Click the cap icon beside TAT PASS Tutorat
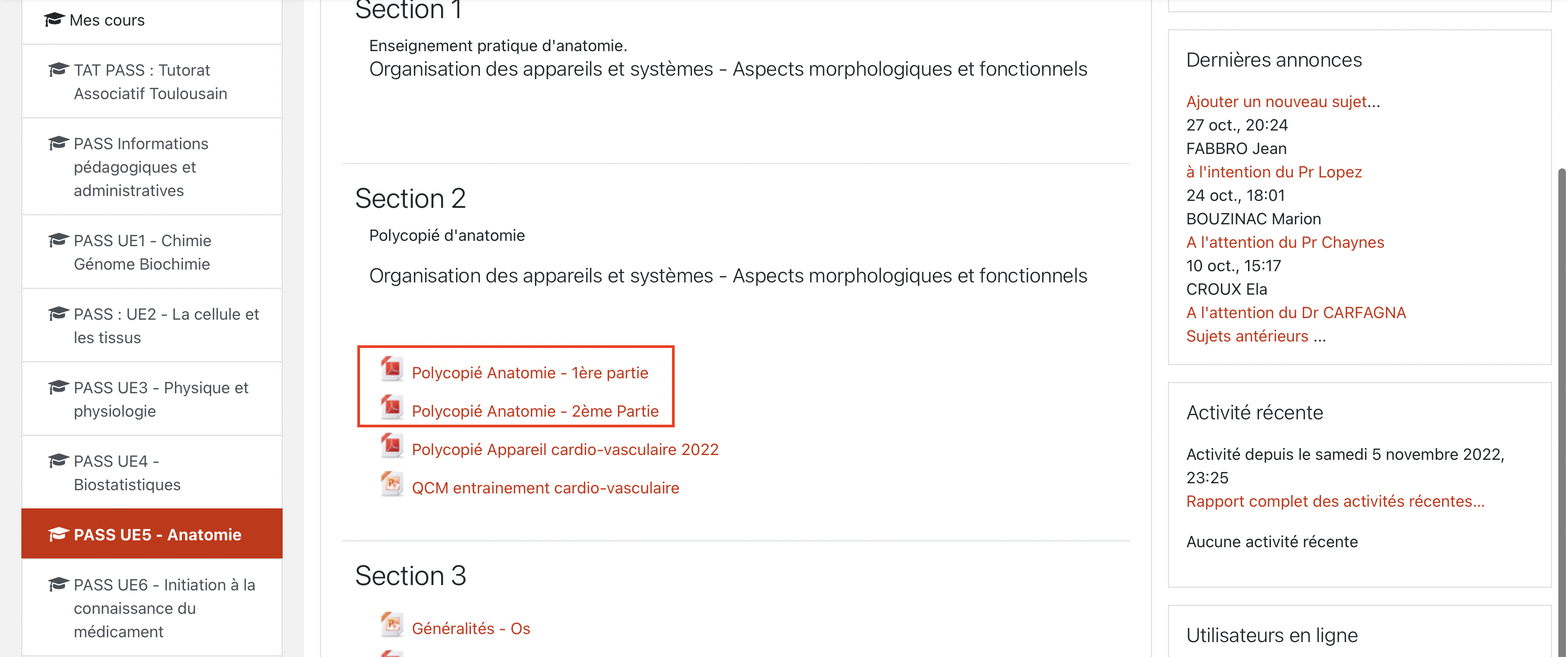Image resolution: width=1568 pixels, height=657 pixels. 58,69
